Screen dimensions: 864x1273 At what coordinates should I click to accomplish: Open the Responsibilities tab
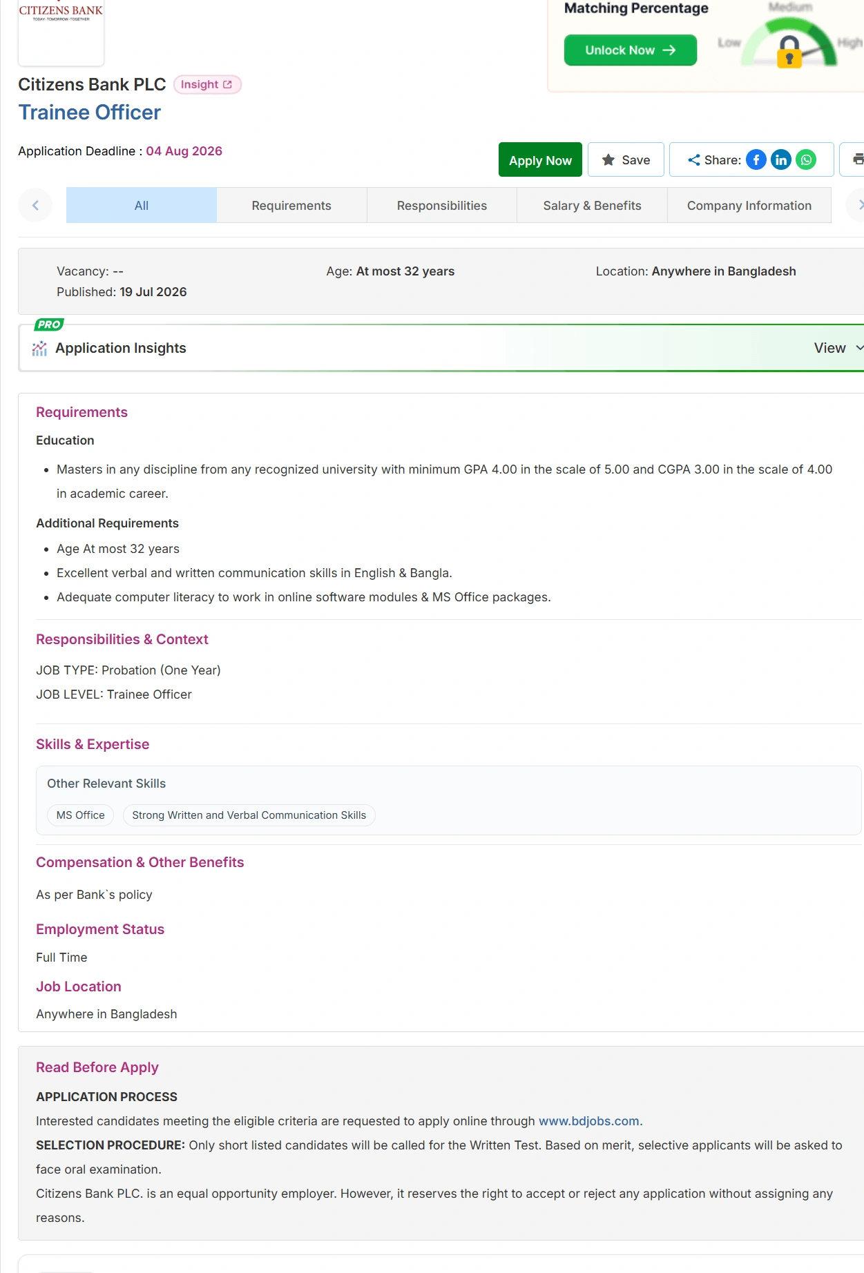pos(442,206)
